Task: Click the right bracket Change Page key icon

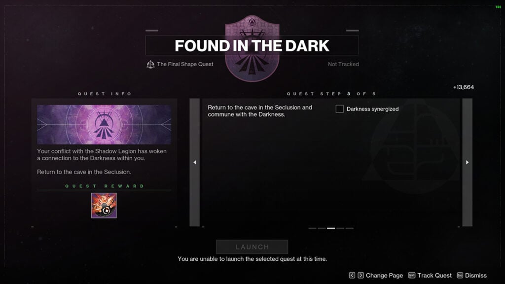Action: tap(361, 275)
